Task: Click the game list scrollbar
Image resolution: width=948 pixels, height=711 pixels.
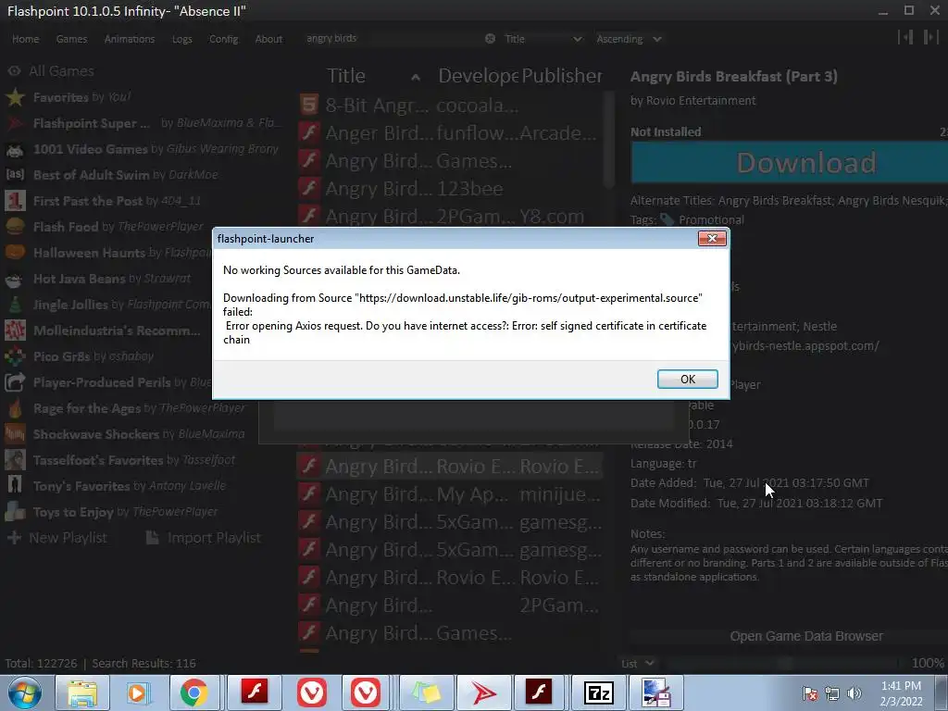Action: pos(609,139)
